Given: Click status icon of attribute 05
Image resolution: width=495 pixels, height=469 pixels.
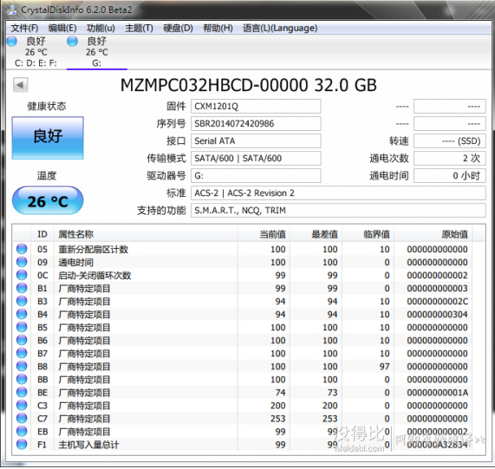Looking at the screenshot, I should 22,249.
